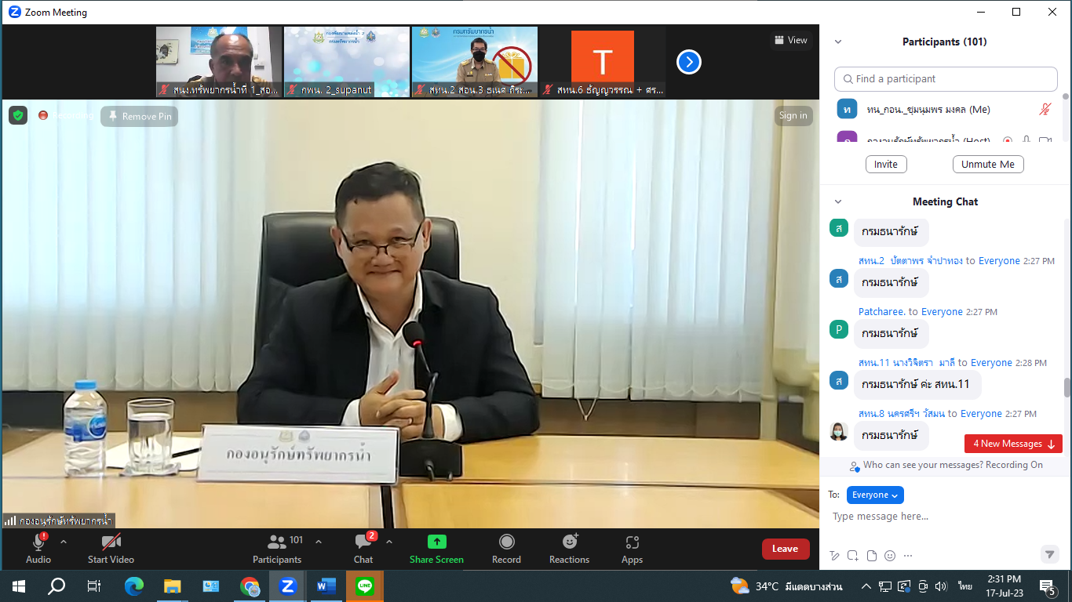Viewport: 1072px width, 602px height.
Task: Open the emoji picker in chat
Action: (x=890, y=556)
